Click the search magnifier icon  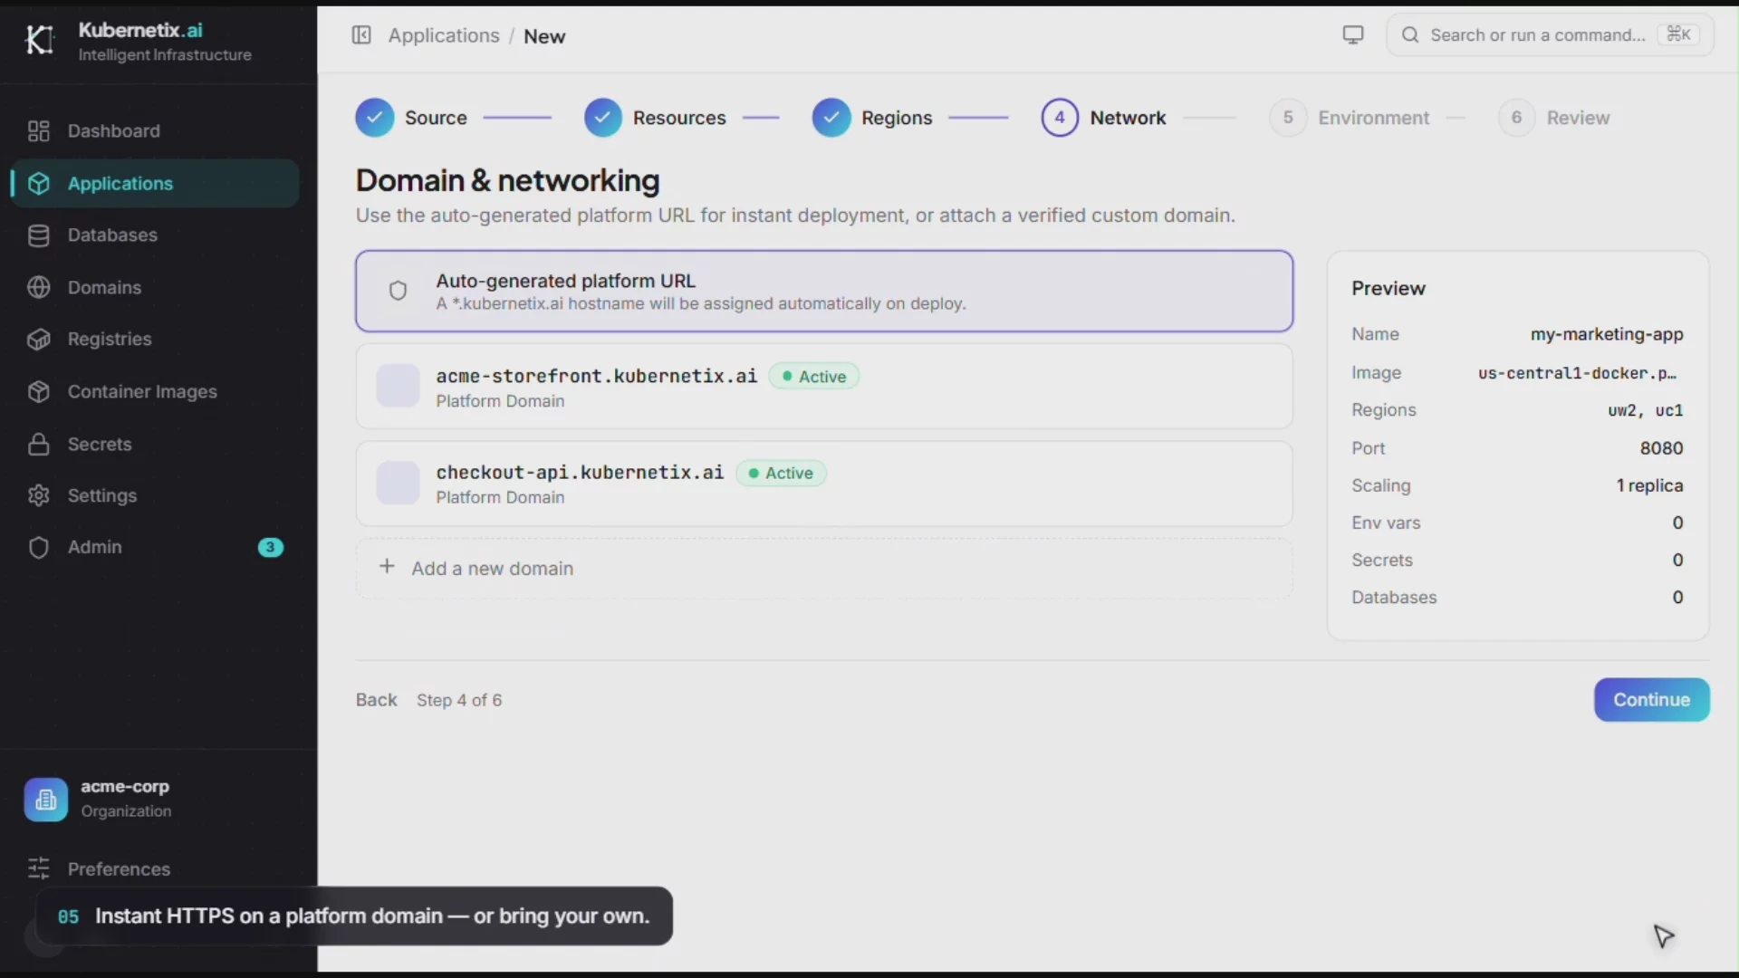pyautogui.click(x=1410, y=35)
